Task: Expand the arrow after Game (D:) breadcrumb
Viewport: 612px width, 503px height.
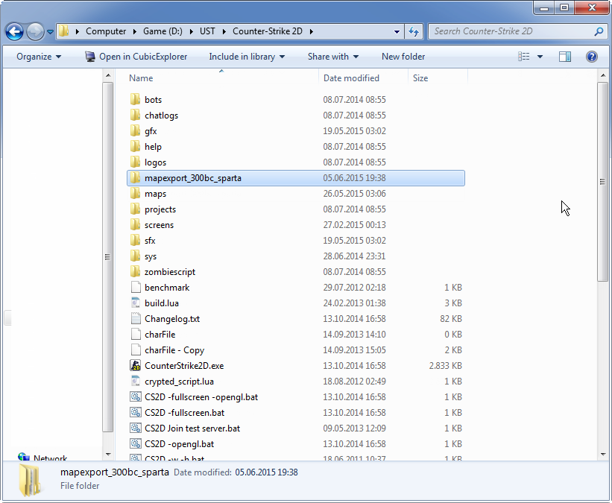Action: pyautogui.click(x=192, y=31)
